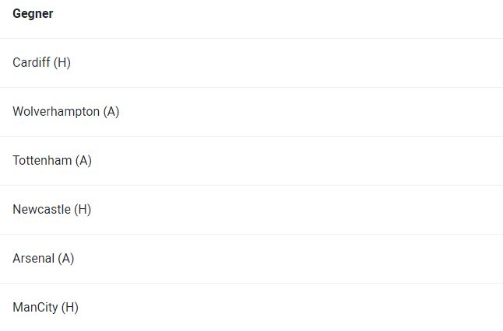Choose the Tottenham (A) opponent entry
This screenshot has width=503, height=331.
pos(51,161)
